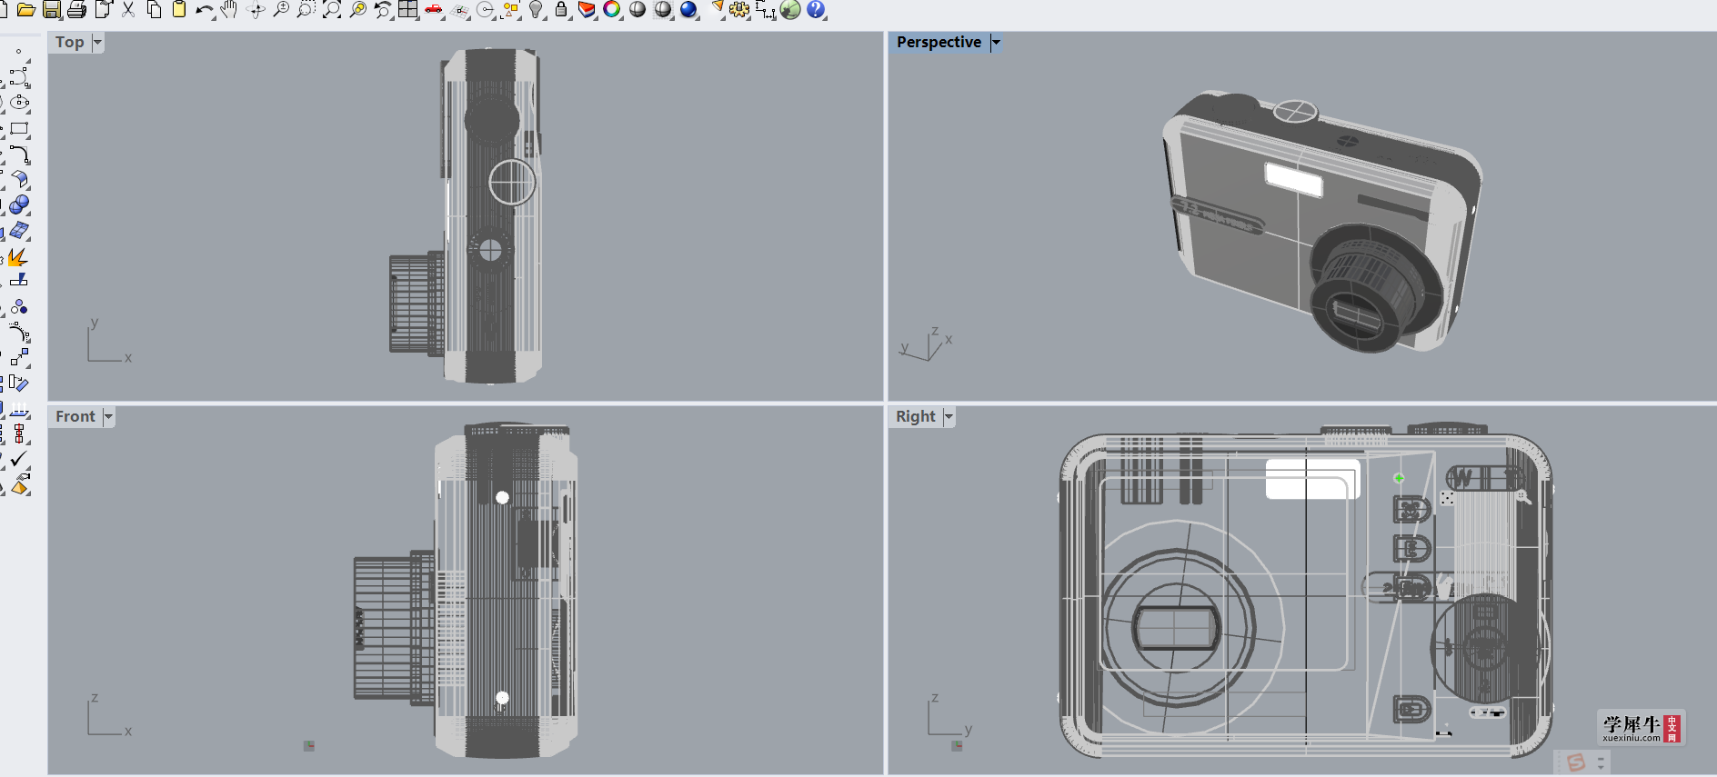
Task: Select the Boolean Union spheres tool
Action: pos(19,204)
